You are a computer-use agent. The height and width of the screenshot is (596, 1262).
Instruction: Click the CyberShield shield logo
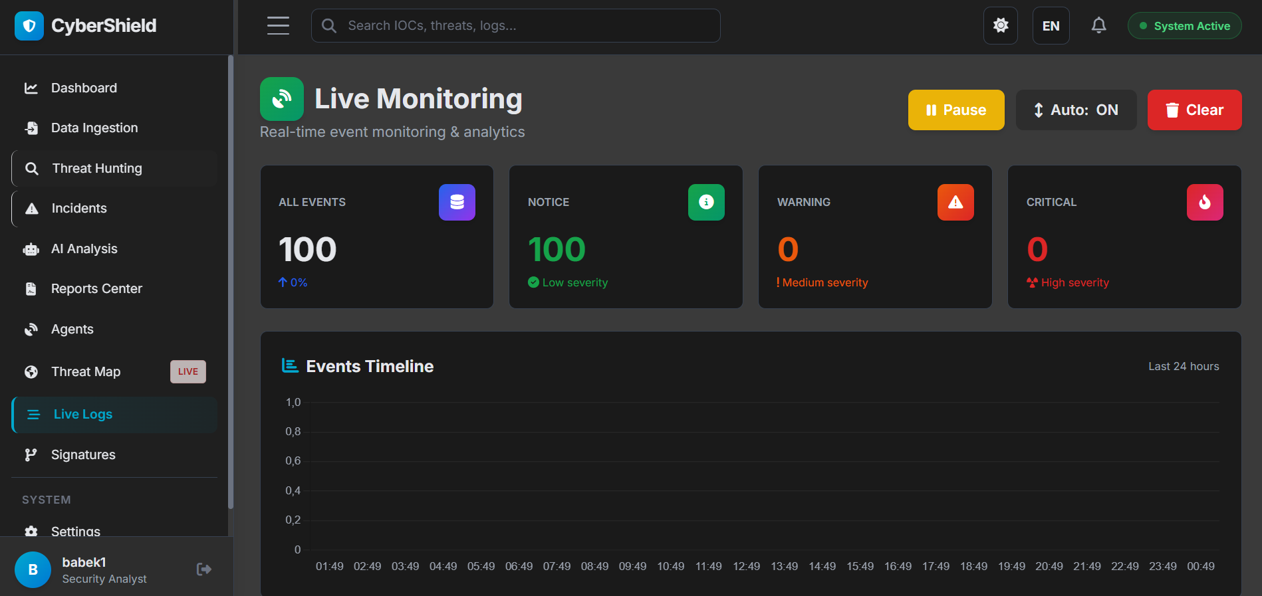[x=29, y=26]
